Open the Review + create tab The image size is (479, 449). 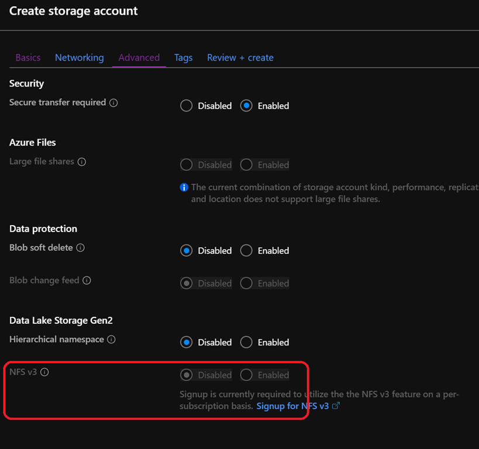[240, 58]
